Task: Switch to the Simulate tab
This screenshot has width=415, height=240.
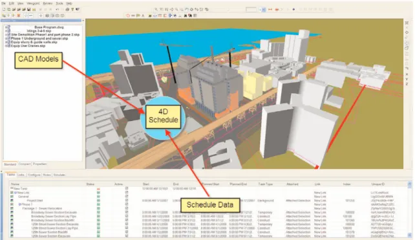Action: click(x=59, y=175)
